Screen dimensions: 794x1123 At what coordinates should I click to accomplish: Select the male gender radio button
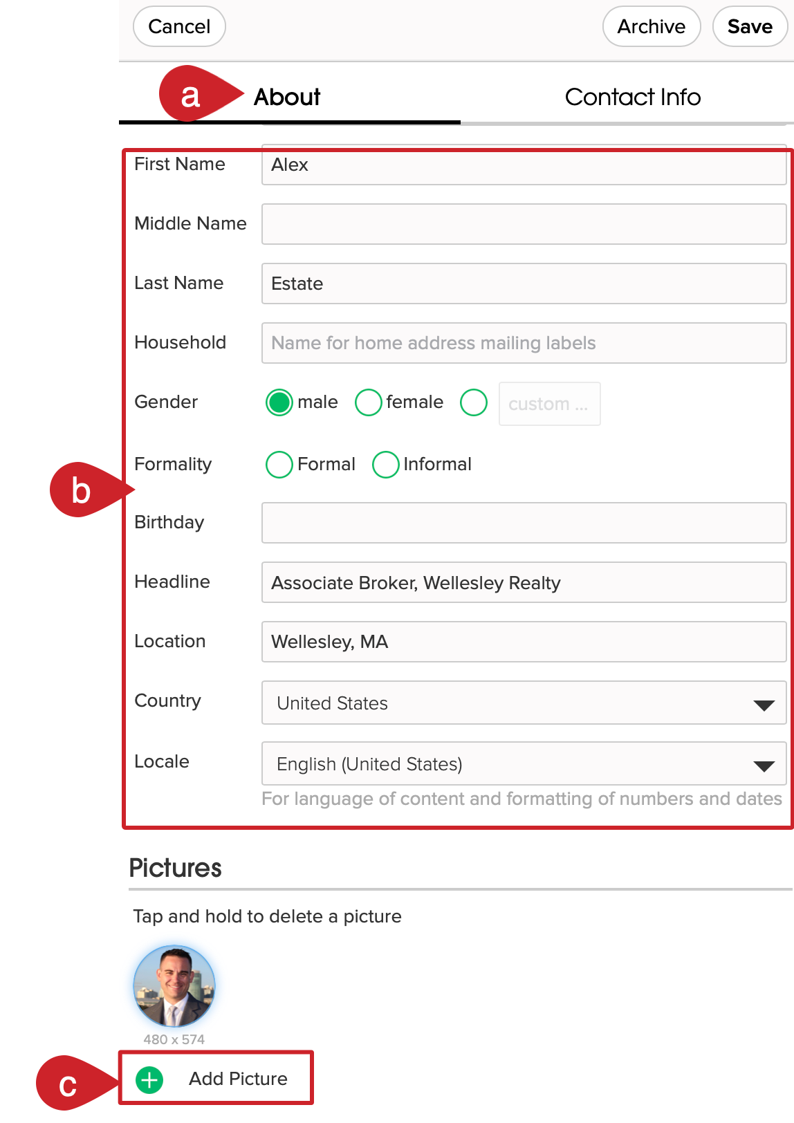[279, 402]
